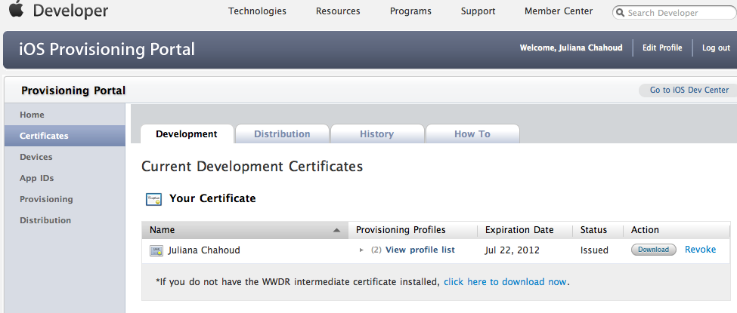Viewport: 737px width, 313px height.
Task: Open Provisioning in the sidebar
Action: [x=46, y=199]
